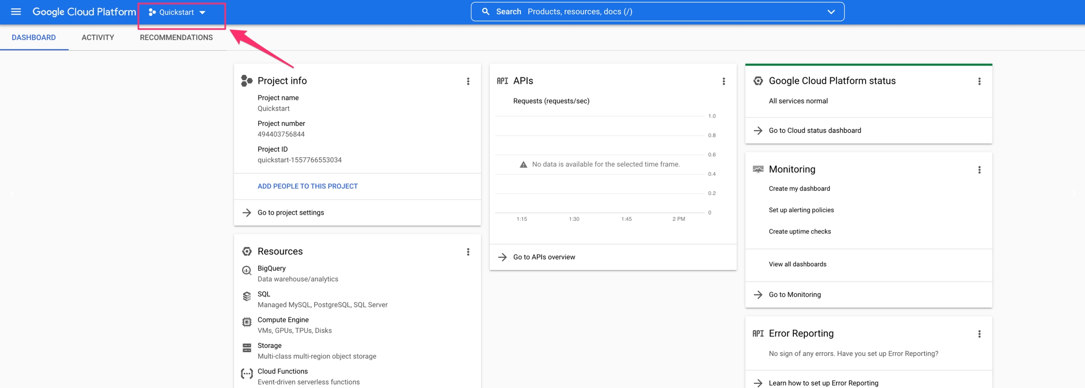Open Go to APIs overview link
This screenshot has width=1085, height=388.
coord(544,257)
